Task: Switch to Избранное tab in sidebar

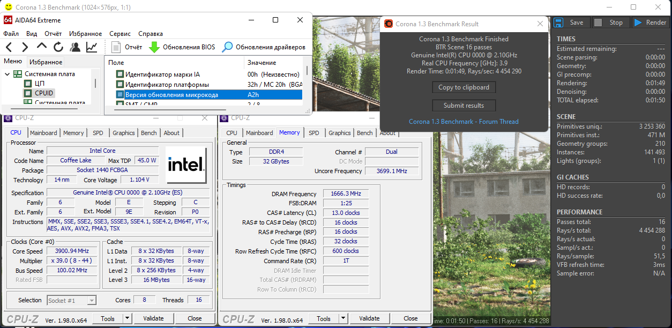Action: click(46, 62)
